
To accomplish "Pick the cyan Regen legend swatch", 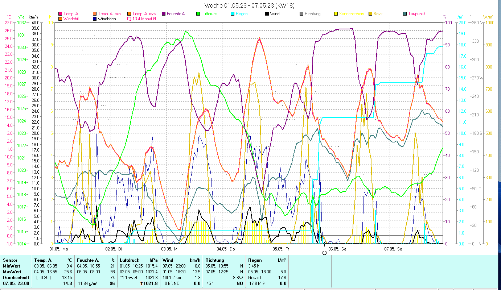I will point(233,14).
